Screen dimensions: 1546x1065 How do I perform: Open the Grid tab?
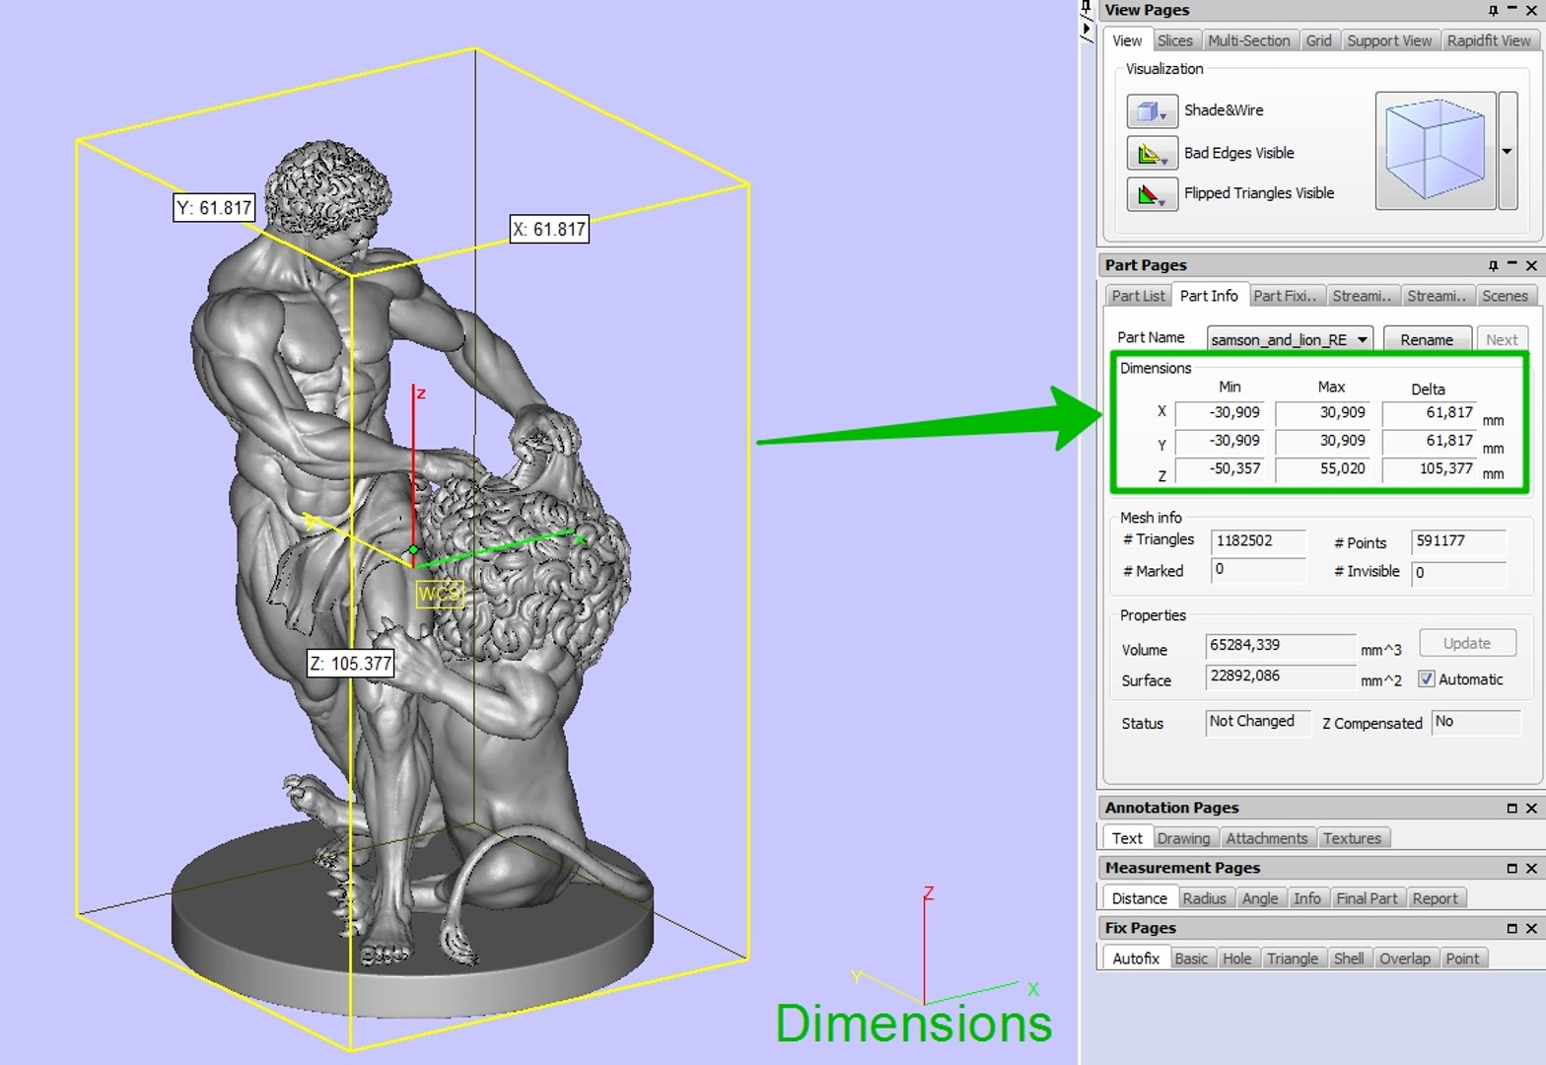point(1318,40)
